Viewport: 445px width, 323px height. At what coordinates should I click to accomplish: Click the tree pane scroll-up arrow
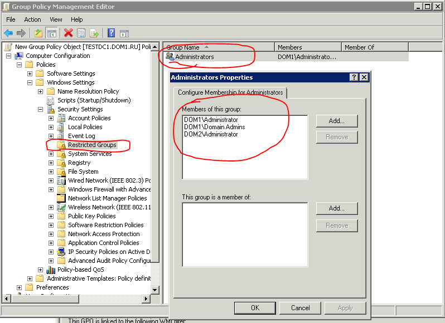[154, 47]
